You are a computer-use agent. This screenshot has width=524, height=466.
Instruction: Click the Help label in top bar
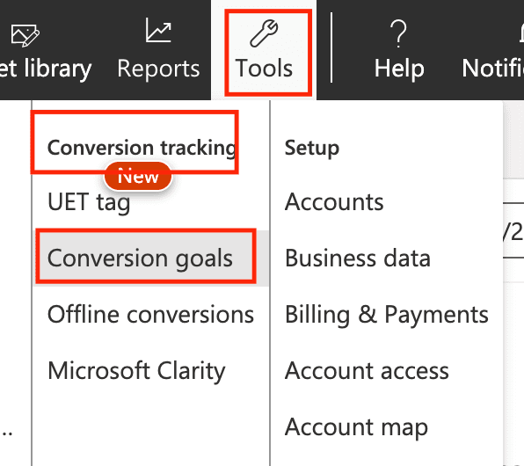pos(399,69)
